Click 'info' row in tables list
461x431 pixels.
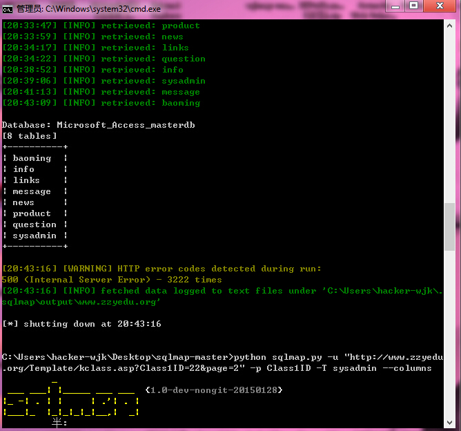click(35, 169)
